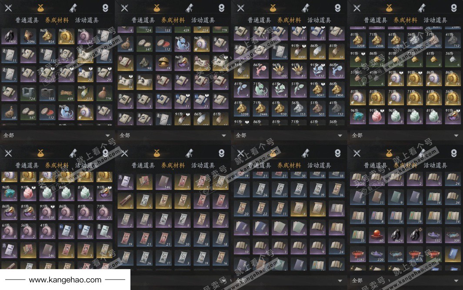Open crossed-swords equipment icon in first panel
Image resolution: width=463 pixels, height=290 pixels.
pyautogui.click(x=8, y=8)
